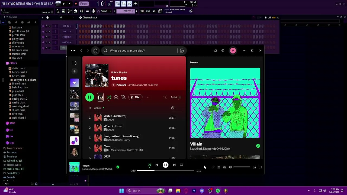Image resolution: width=347 pixels, height=195 pixels.
Task: Open Spotify Home via the house icon
Action: click(95, 51)
